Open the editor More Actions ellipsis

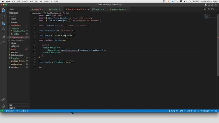[x=216, y=9]
